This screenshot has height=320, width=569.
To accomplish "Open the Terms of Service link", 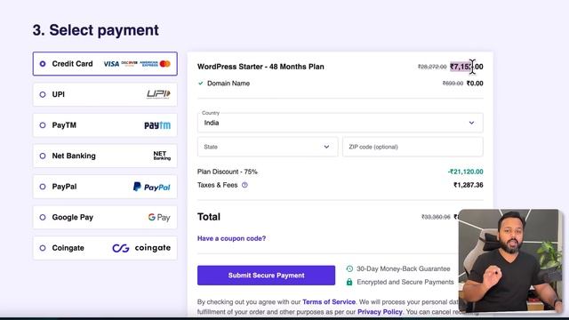I will pos(329,302).
